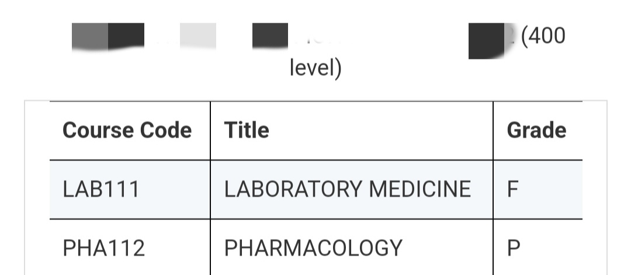The width and height of the screenshot is (631, 275).
Task: Click the P grade for PHA112
Action: (513, 248)
